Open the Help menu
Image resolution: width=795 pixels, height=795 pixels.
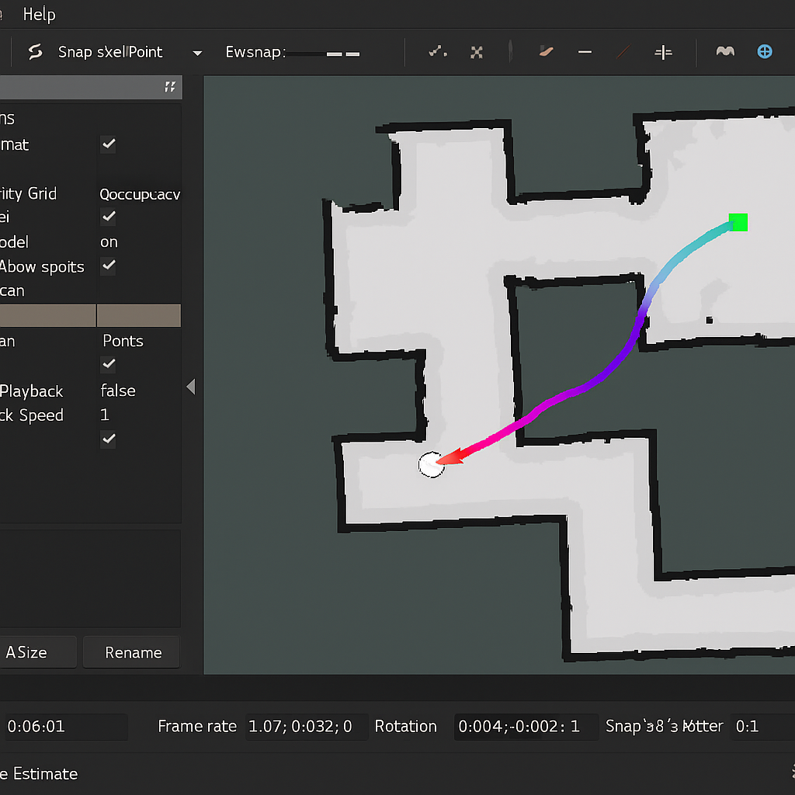39,14
